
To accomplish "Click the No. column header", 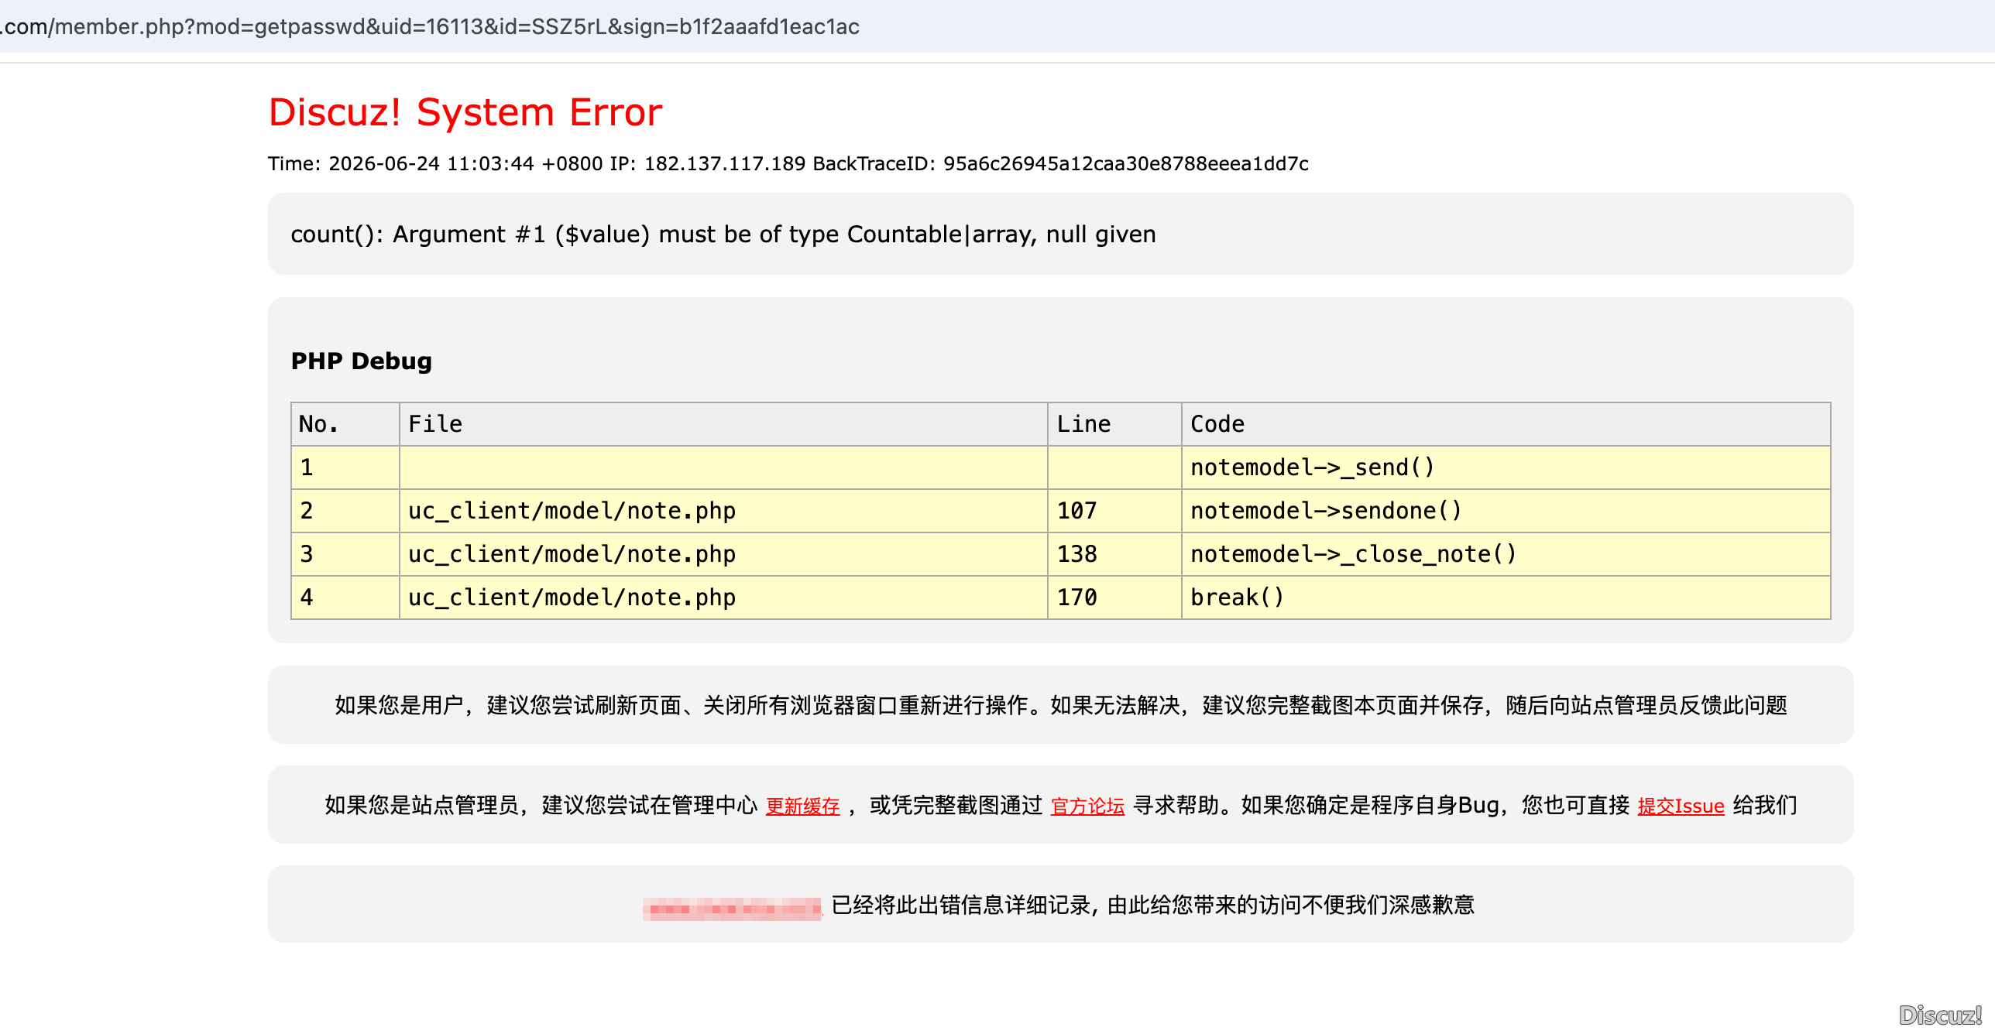I will click(345, 424).
